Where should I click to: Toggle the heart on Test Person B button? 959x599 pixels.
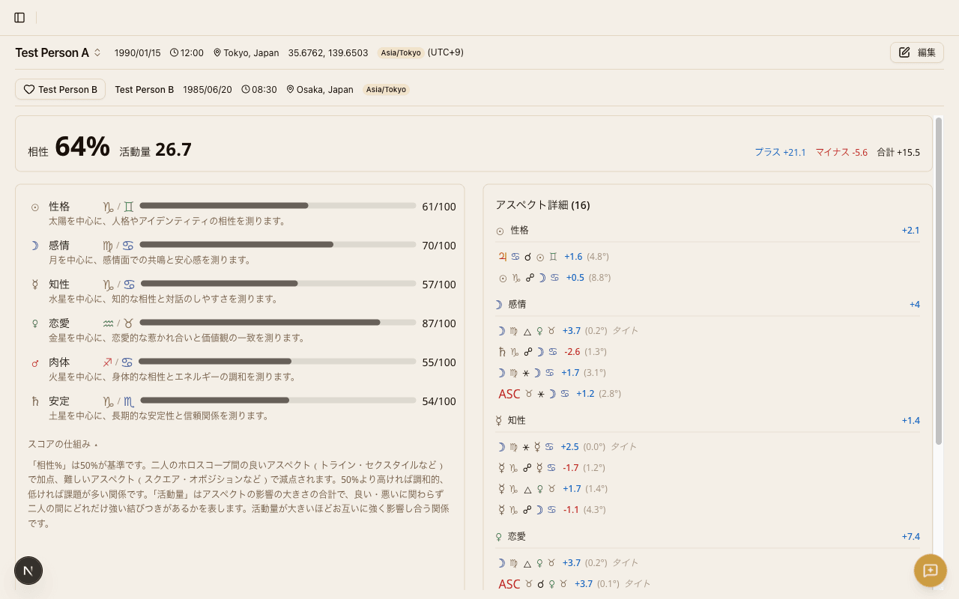point(29,89)
